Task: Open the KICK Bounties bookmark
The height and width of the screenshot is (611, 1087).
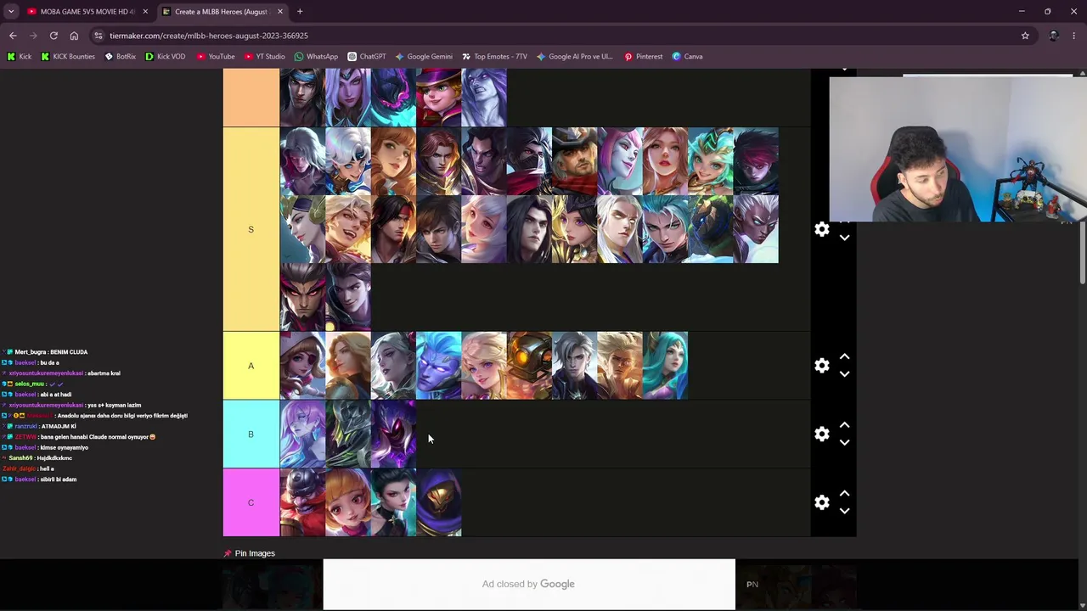Action: 68,57
